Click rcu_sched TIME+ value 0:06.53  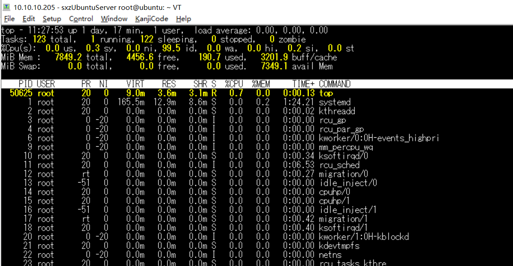click(299, 165)
